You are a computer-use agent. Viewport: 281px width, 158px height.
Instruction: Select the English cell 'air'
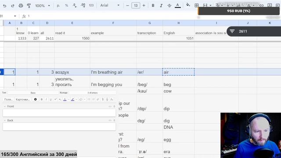(179, 72)
